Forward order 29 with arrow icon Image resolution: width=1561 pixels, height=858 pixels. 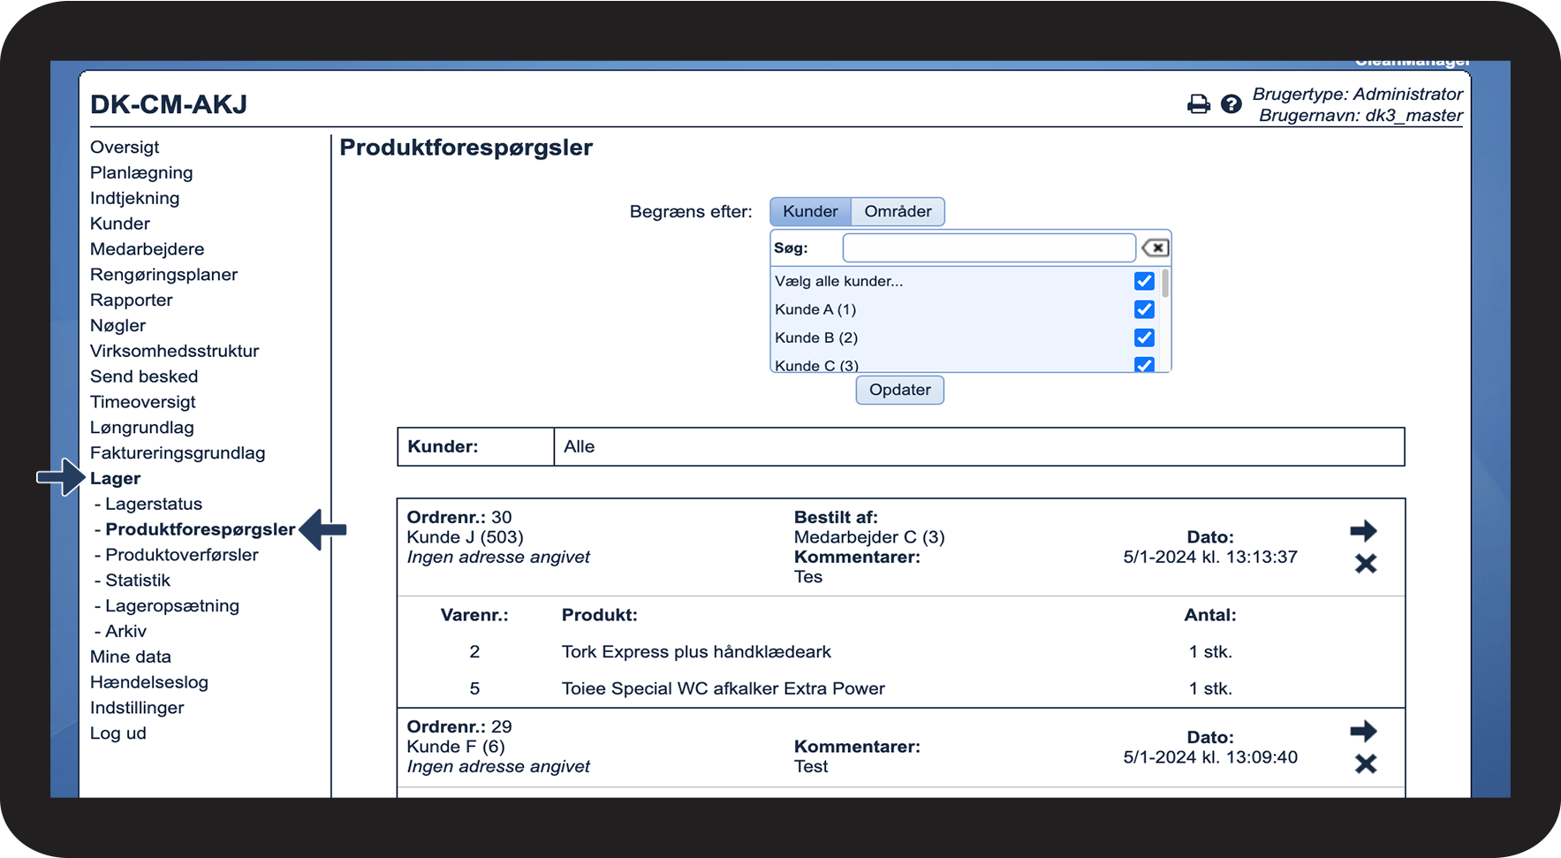click(x=1363, y=732)
